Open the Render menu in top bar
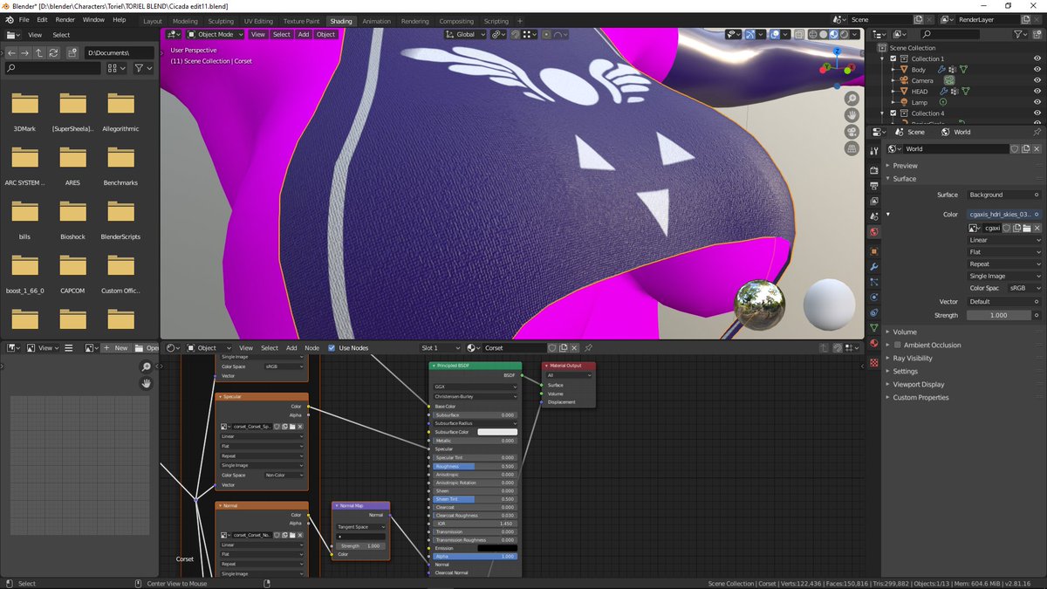Image resolution: width=1047 pixels, height=589 pixels. click(x=65, y=19)
